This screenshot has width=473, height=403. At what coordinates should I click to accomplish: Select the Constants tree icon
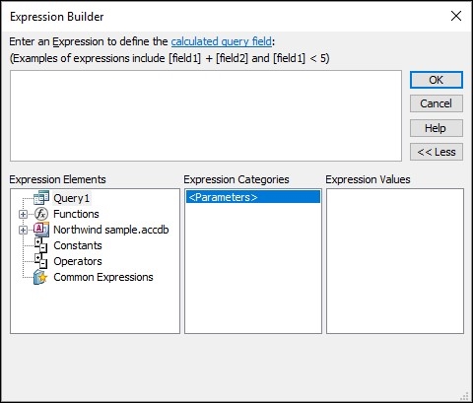pos(41,245)
